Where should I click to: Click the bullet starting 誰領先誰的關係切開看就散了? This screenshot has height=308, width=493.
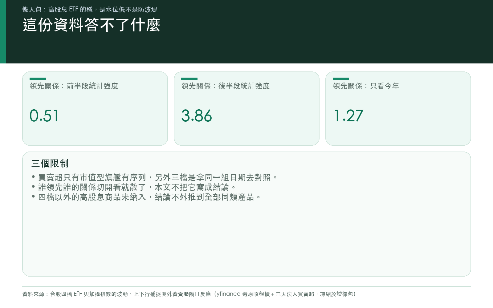134,187
